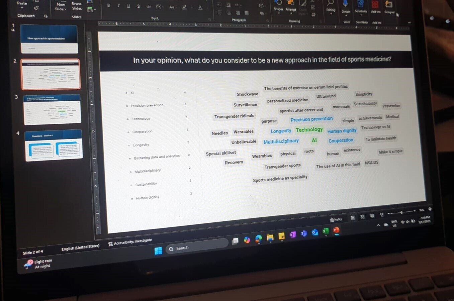The height and width of the screenshot is (301, 454).
Task: Open Microsoft Edge from the taskbar
Action: [258, 239]
